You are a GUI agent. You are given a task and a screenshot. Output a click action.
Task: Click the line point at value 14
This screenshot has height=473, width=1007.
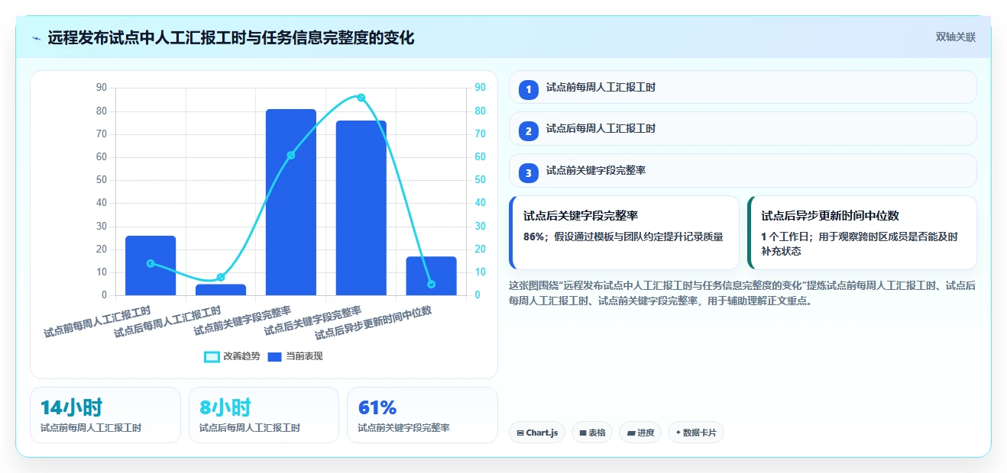[151, 263]
